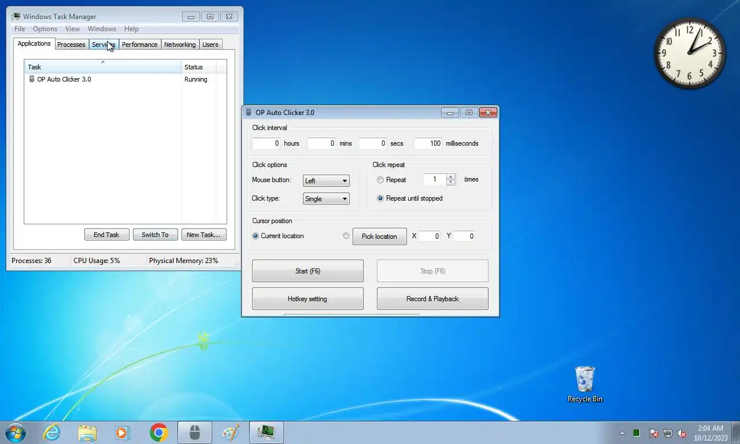Screen dimensions: 740x444
Task: Switch to the Performance tab
Action: click(x=140, y=45)
